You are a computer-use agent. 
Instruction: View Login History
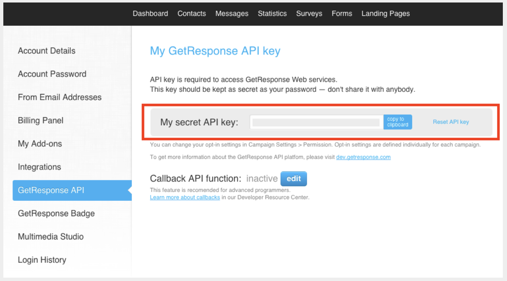[x=42, y=260]
